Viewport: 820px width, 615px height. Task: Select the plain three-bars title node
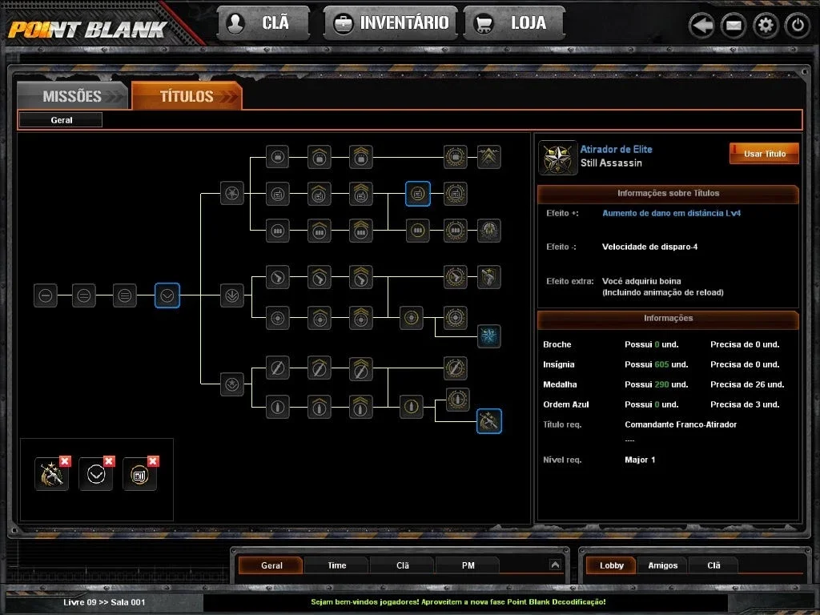click(278, 230)
